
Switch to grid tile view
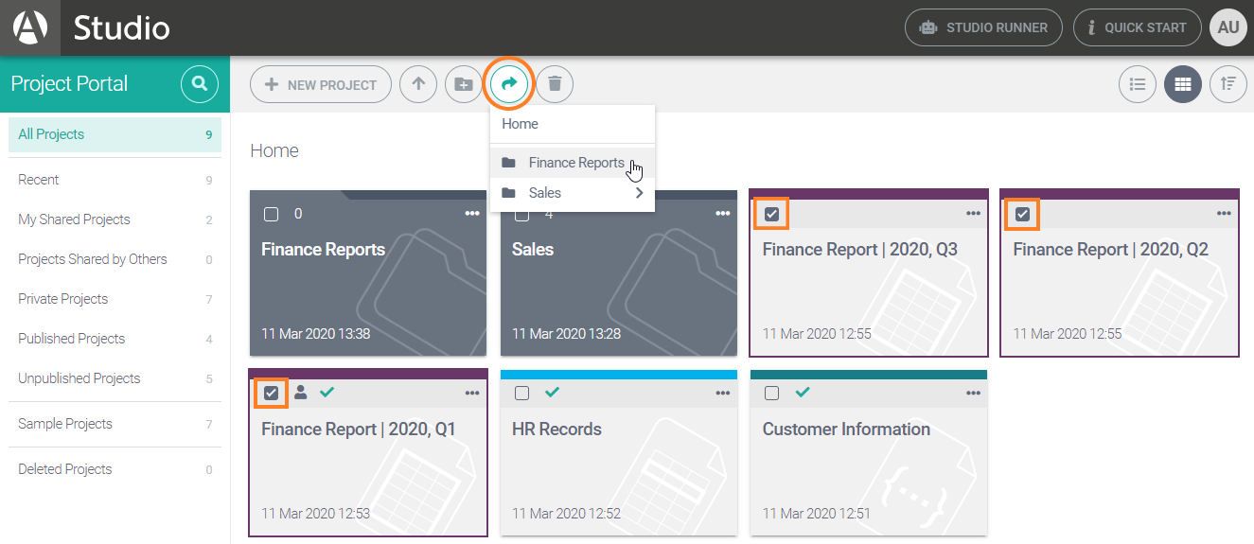click(x=1183, y=84)
